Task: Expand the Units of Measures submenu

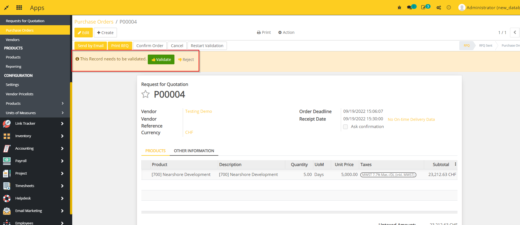Action: tap(62, 113)
